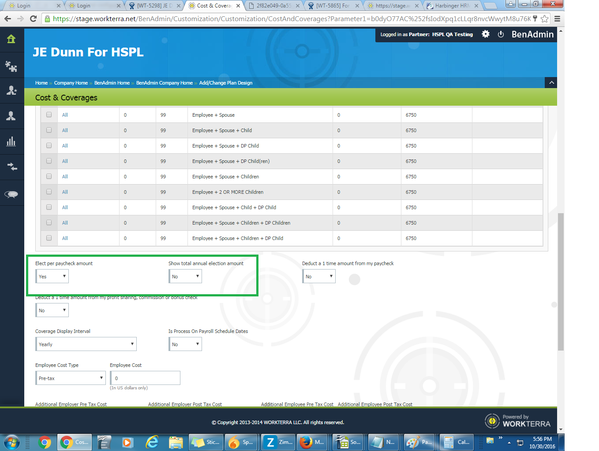Viewport: 599px width, 451px height.
Task: Open the bar chart reports icon
Action: pyautogui.click(x=11, y=141)
